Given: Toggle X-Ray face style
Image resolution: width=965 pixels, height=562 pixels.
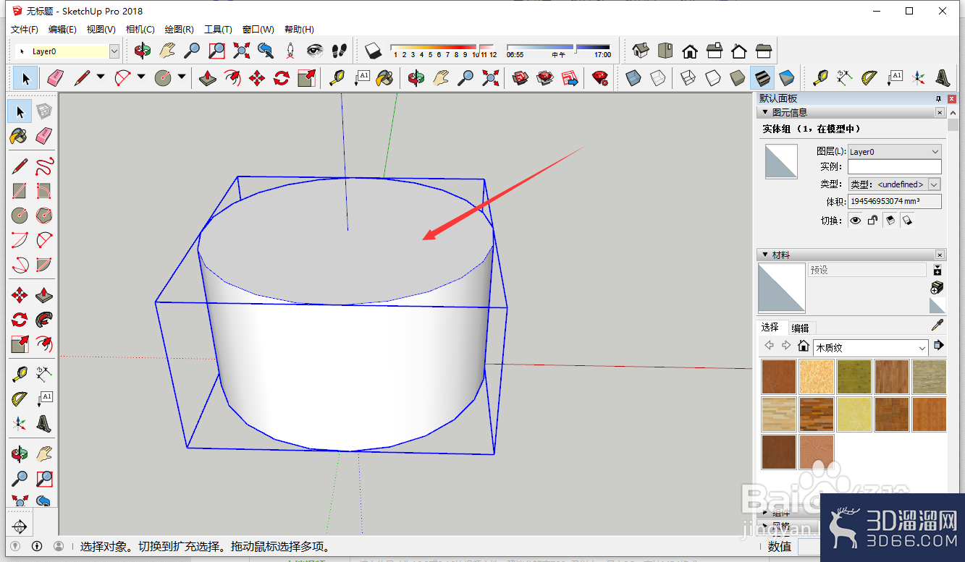Looking at the screenshot, I should click(x=633, y=77).
